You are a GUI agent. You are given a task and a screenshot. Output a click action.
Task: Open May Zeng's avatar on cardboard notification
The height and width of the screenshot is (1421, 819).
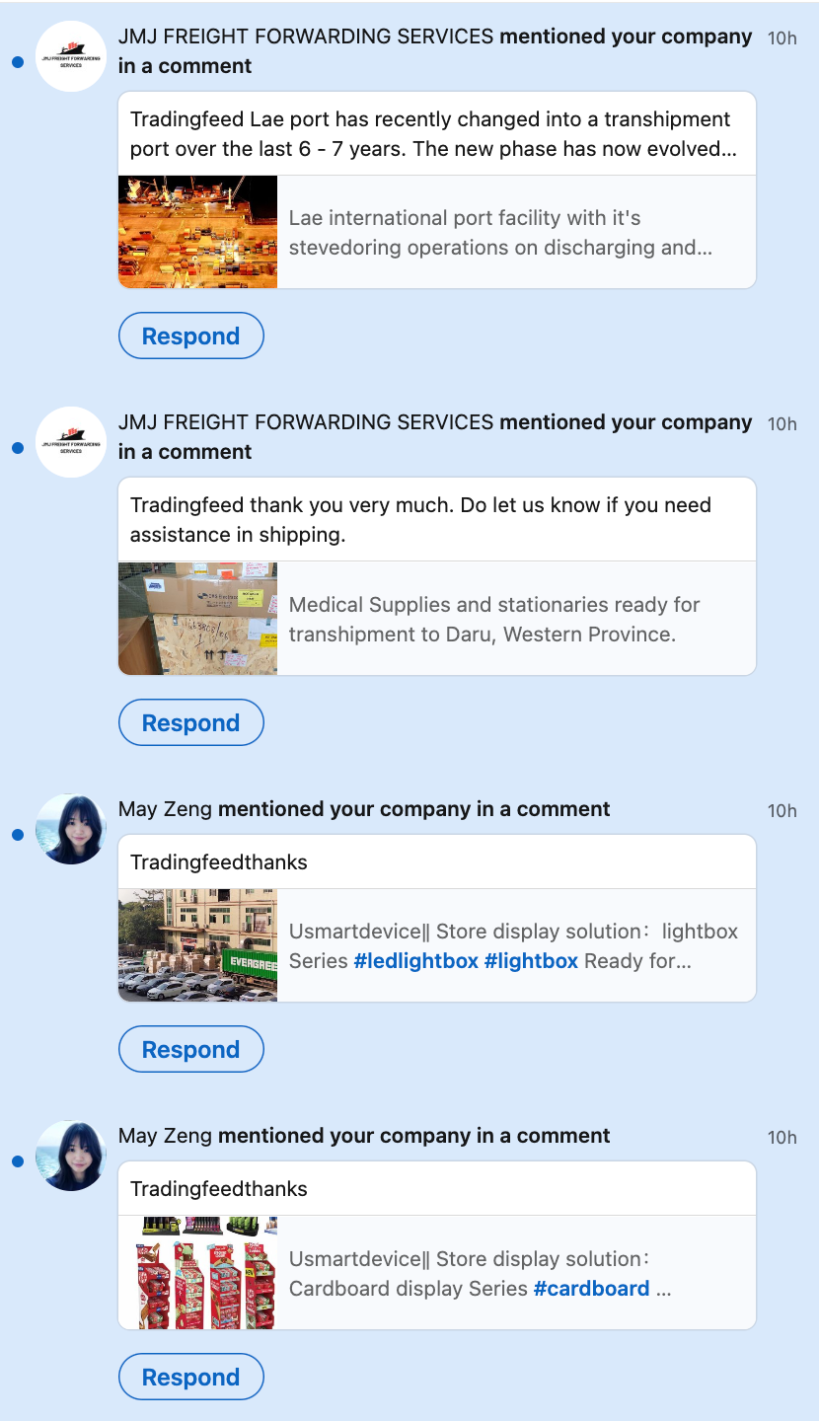[71, 1156]
